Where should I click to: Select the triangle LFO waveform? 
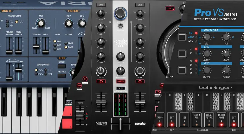point(36,70)
